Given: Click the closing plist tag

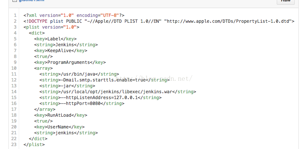Looking at the screenshot, I should [x=34, y=144].
